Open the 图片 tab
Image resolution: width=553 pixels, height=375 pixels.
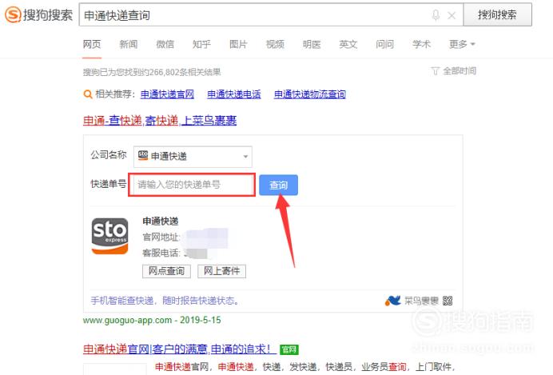238,45
